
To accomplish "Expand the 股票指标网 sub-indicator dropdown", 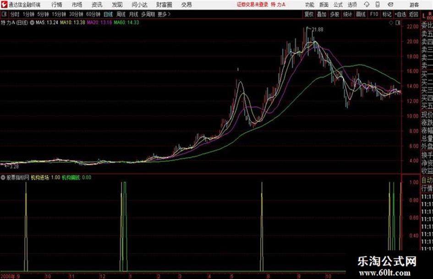I will (3, 178).
